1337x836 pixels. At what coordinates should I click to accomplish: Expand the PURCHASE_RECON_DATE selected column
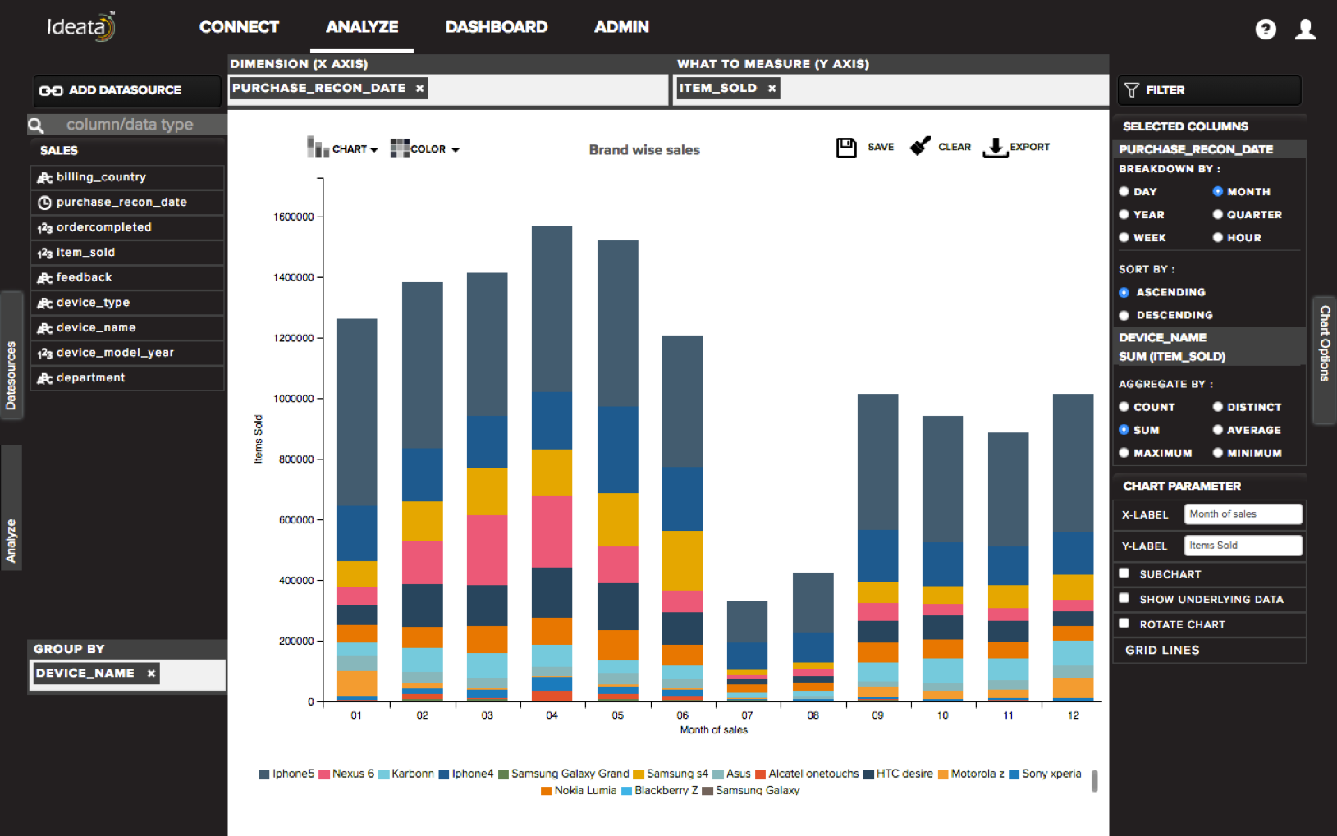pyautogui.click(x=1209, y=149)
